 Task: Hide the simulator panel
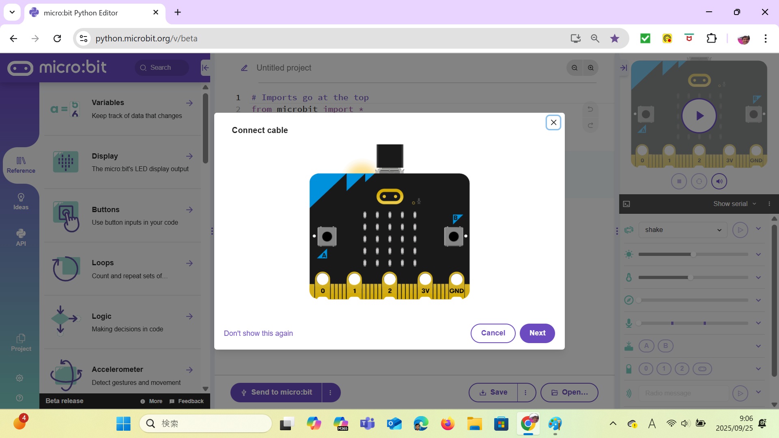click(x=623, y=68)
